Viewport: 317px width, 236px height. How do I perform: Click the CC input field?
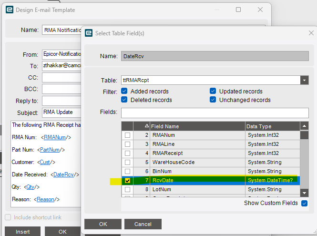tap(61, 77)
